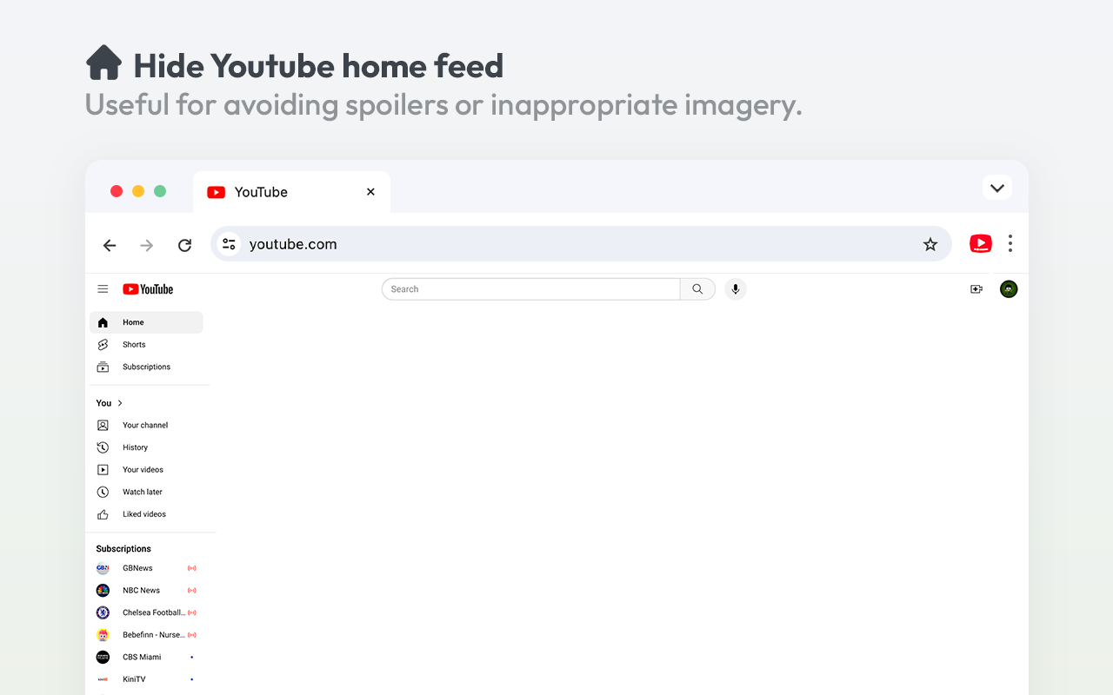Click the search magnifier button
This screenshot has height=695, width=1113.
[x=697, y=289]
